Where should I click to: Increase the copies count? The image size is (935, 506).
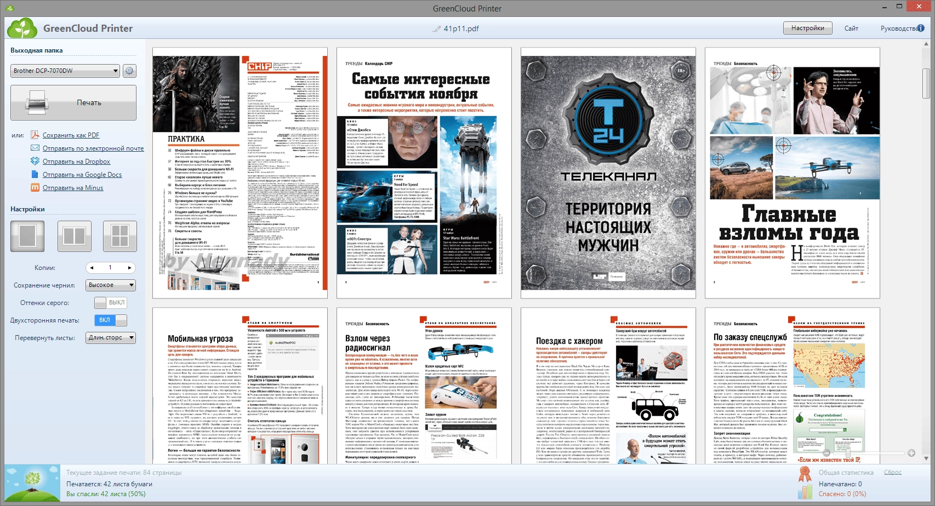[129, 268]
